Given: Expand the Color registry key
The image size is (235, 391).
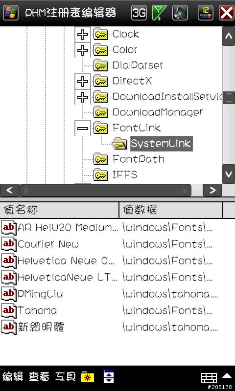Looking at the screenshot, I should 83,50.
